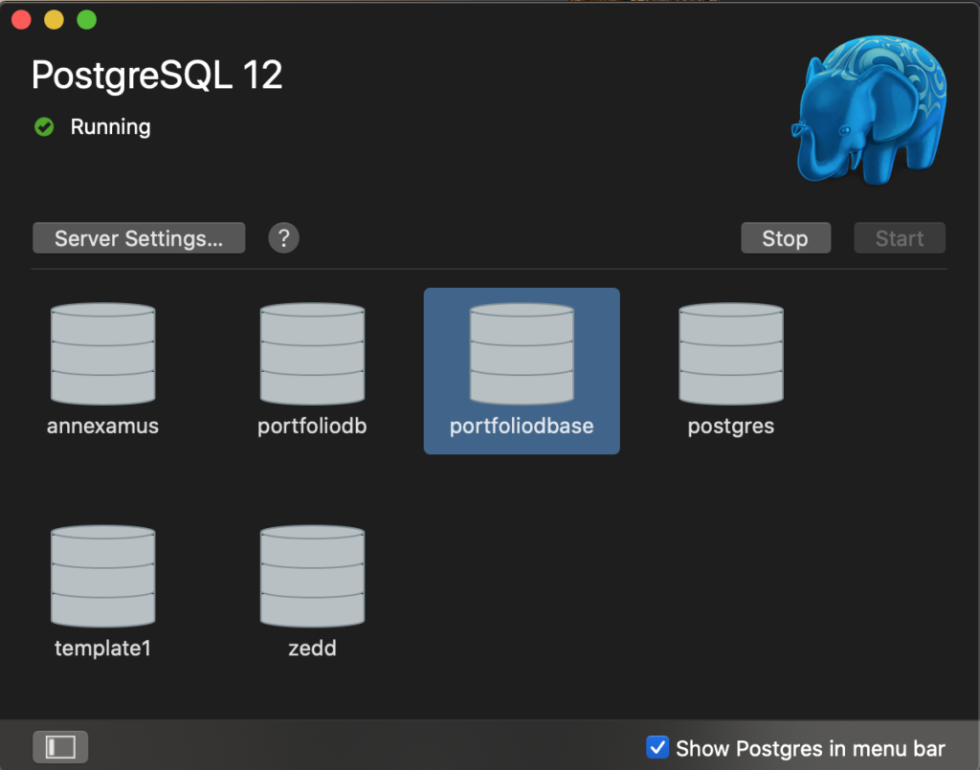Open Server Settings
This screenshot has height=770, width=980.
point(139,238)
